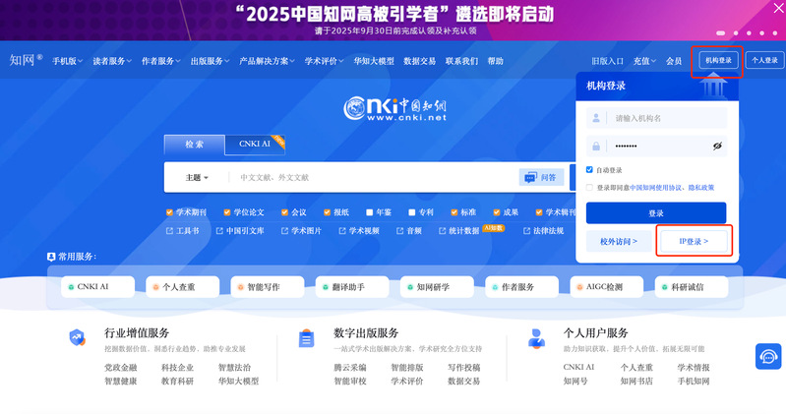Open 工具书 external link icon
The height and width of the screenshot is (414, 786).
(x=169, y=230)
